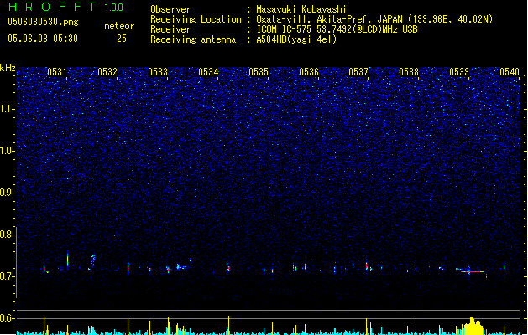Click the 0531 time marker
Viewport: 528px width, 335px height.
tap(56, 72)
